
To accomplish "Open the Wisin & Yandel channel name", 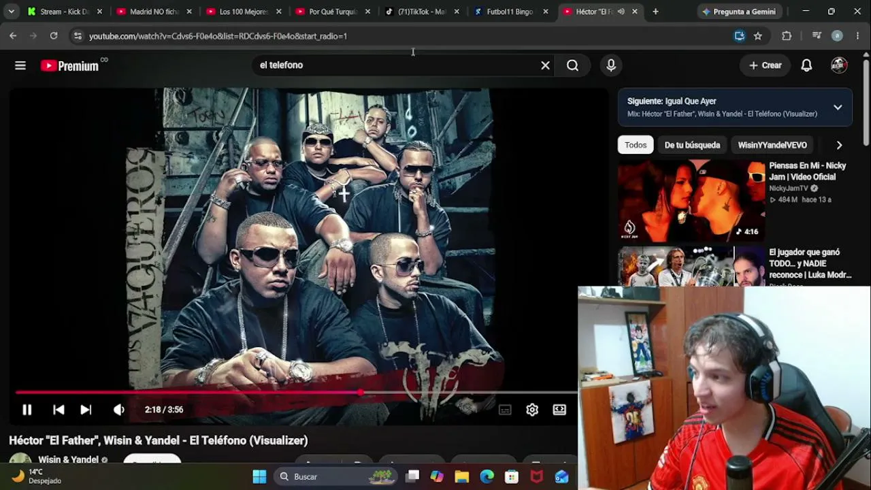I will click(68, 459).
